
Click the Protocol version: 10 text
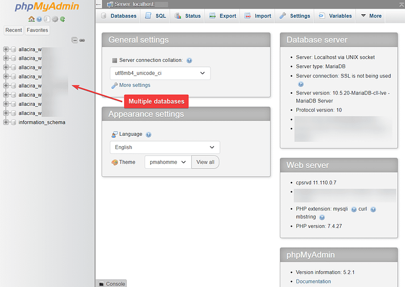tap(319, 110)
